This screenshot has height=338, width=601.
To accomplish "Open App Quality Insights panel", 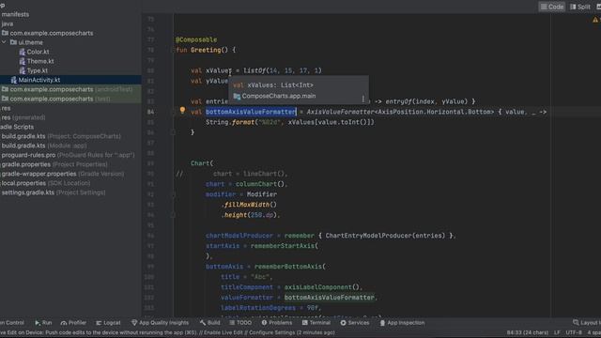I will tap(160, 323).
